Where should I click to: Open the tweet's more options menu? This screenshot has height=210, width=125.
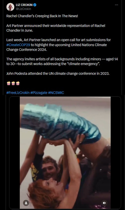click(x=116, y=5)
